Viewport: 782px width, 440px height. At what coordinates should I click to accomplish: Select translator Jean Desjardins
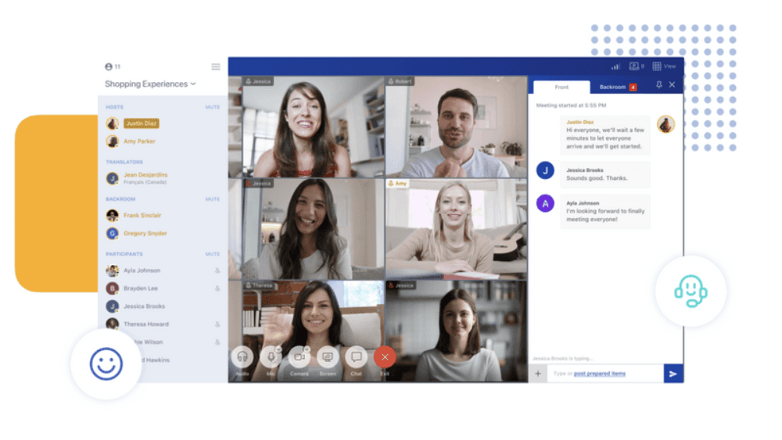pyautogui.click(x=145, y=175)
